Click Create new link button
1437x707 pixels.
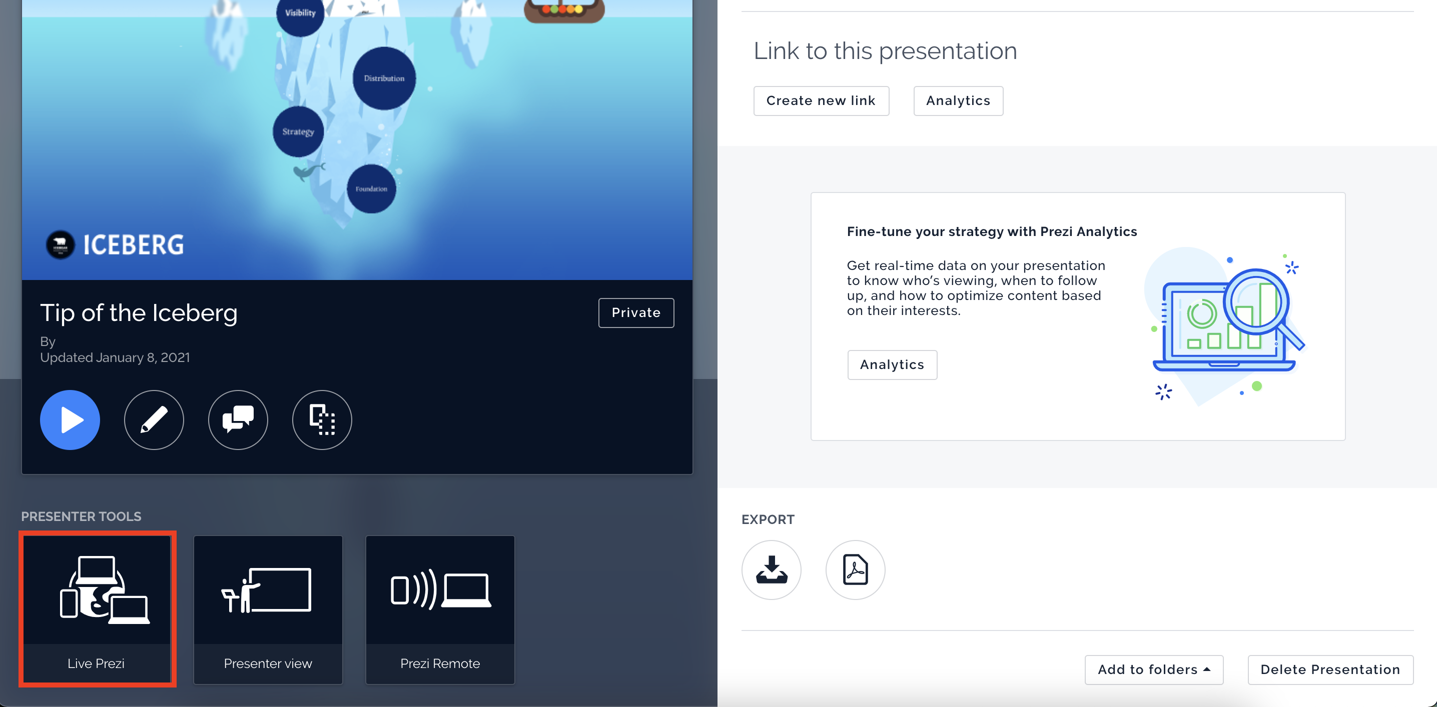coord(821,100)
